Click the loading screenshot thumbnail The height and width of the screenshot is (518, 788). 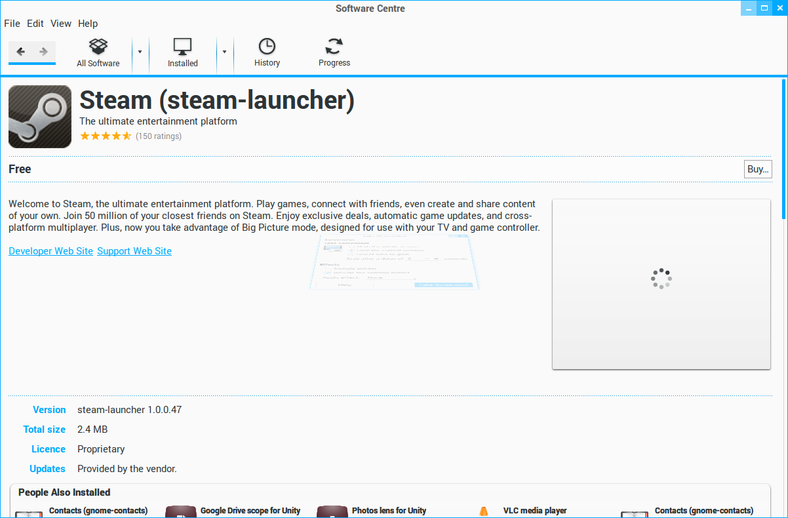(x=661, y=284)
